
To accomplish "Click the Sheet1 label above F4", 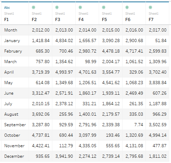I will (83, 14).
